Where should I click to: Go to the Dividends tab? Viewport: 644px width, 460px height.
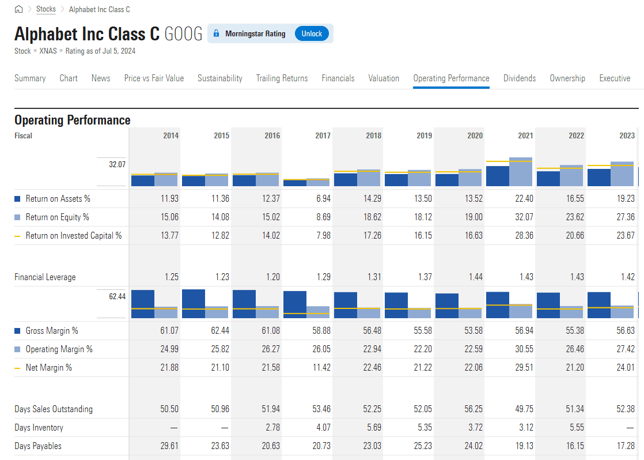[520, 78]
